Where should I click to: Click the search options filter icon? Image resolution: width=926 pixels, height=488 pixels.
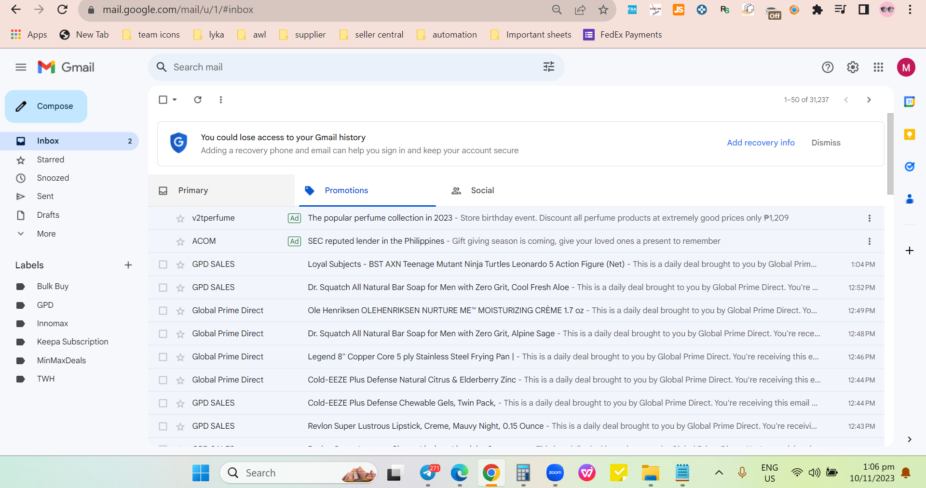tap(548, 67)
